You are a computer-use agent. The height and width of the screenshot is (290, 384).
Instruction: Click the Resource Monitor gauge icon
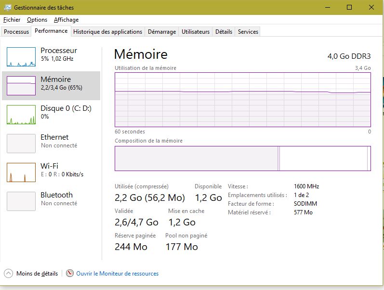(x=70, y=274)
